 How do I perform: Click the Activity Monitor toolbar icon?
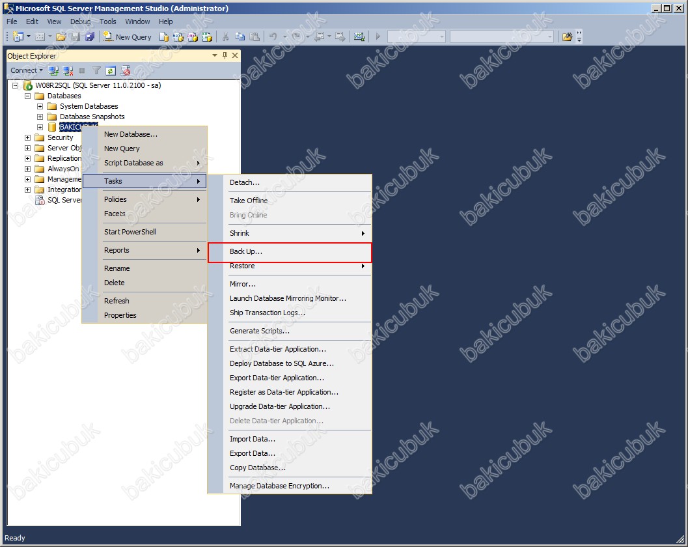click(x=359, y=37)
